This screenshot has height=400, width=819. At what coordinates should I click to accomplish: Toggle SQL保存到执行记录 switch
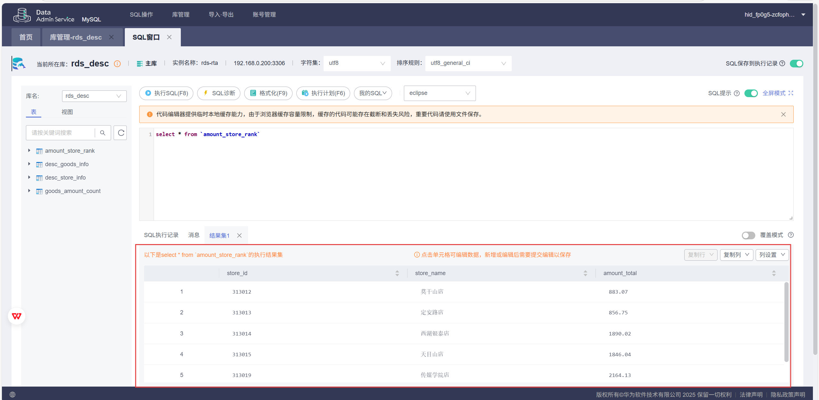click(796, 64)
